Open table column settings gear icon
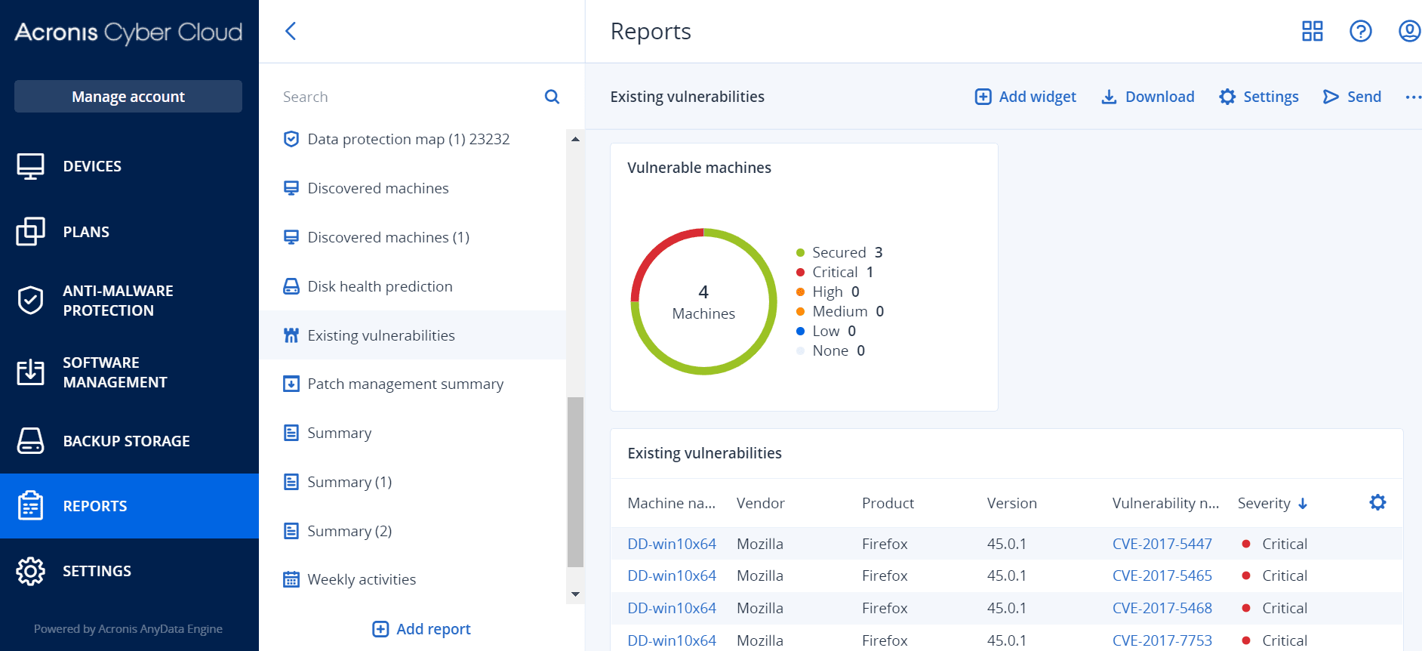1422x651 pixels. [x=1377, y=502]
